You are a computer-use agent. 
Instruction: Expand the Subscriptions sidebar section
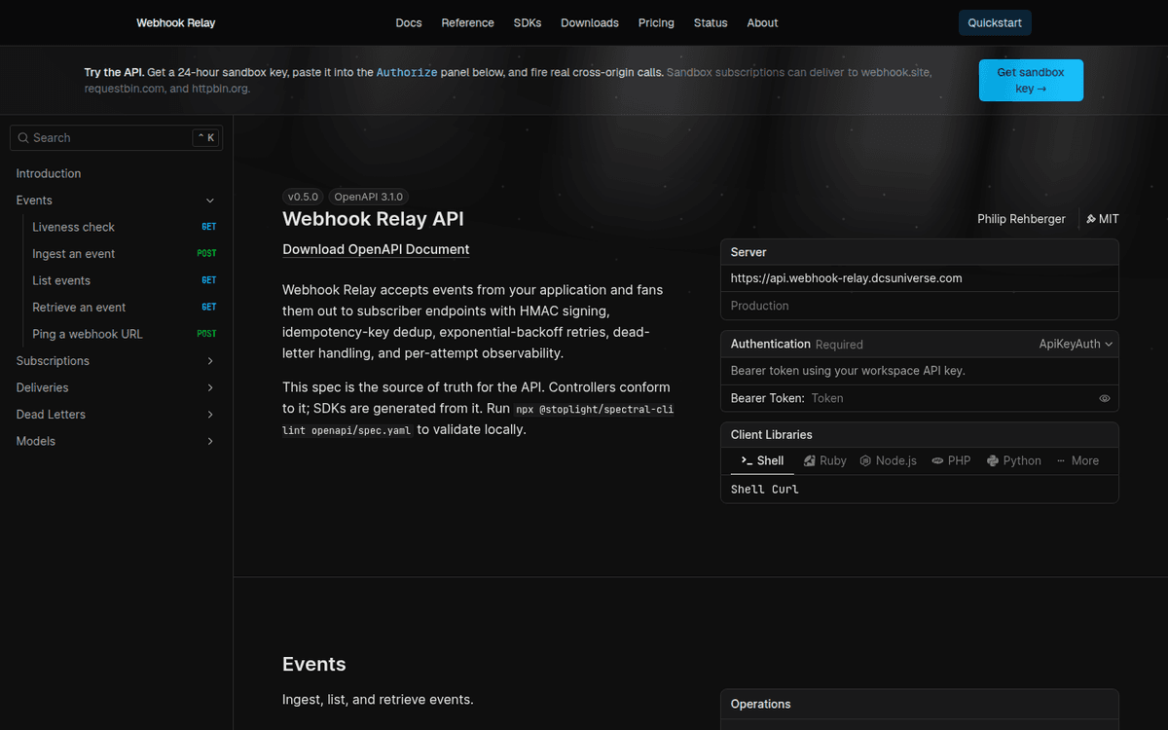210,361
